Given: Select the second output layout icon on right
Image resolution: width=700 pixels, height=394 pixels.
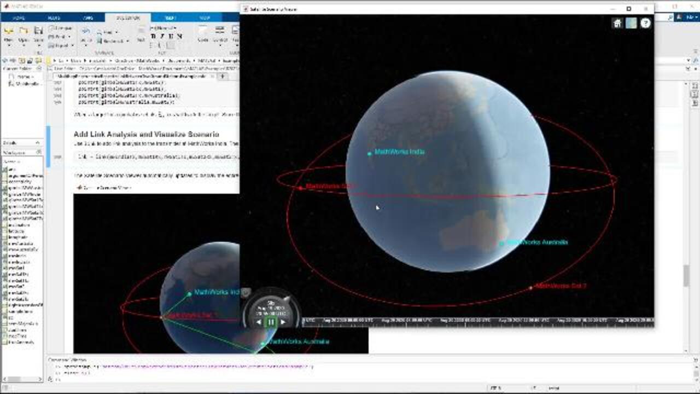Looking at the screenshot, I should point(695,95).
